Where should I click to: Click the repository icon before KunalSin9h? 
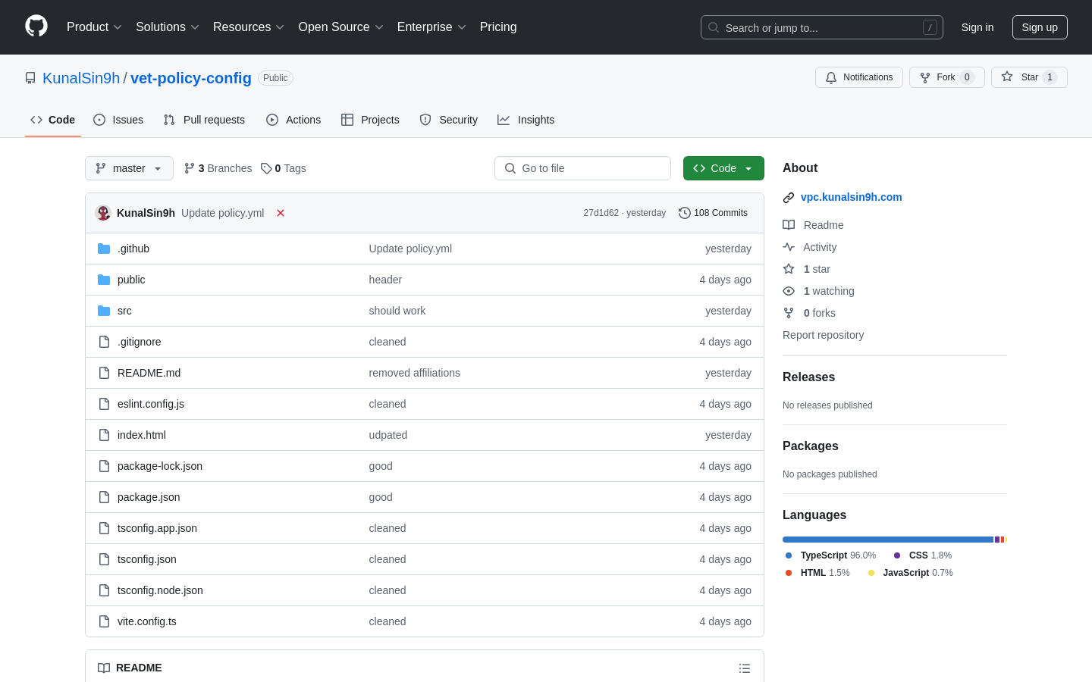coord(30,78)
